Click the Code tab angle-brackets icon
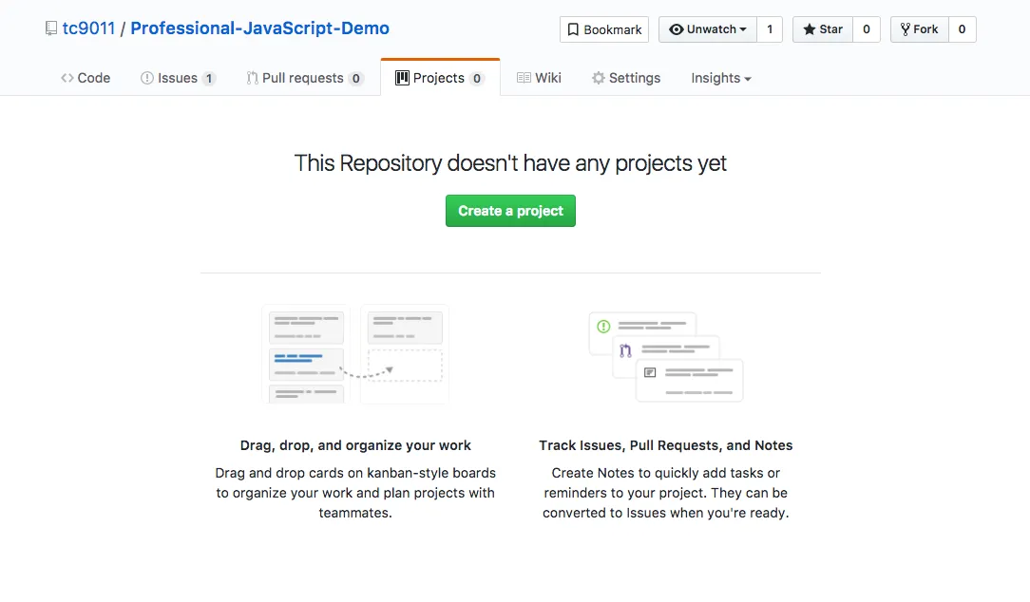The width and height of the screenshot is (1030, 602). [67, 78]
